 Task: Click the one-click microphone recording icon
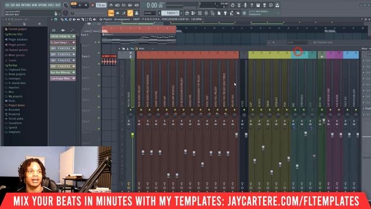pos(245,5)
